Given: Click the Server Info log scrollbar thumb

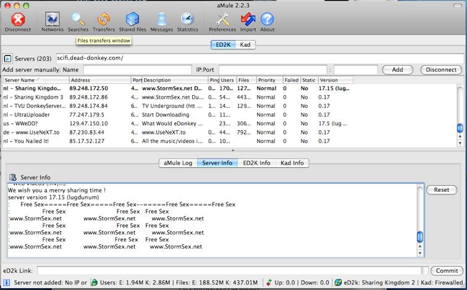Looking at the screenshot, I should [x=420, y=237].
